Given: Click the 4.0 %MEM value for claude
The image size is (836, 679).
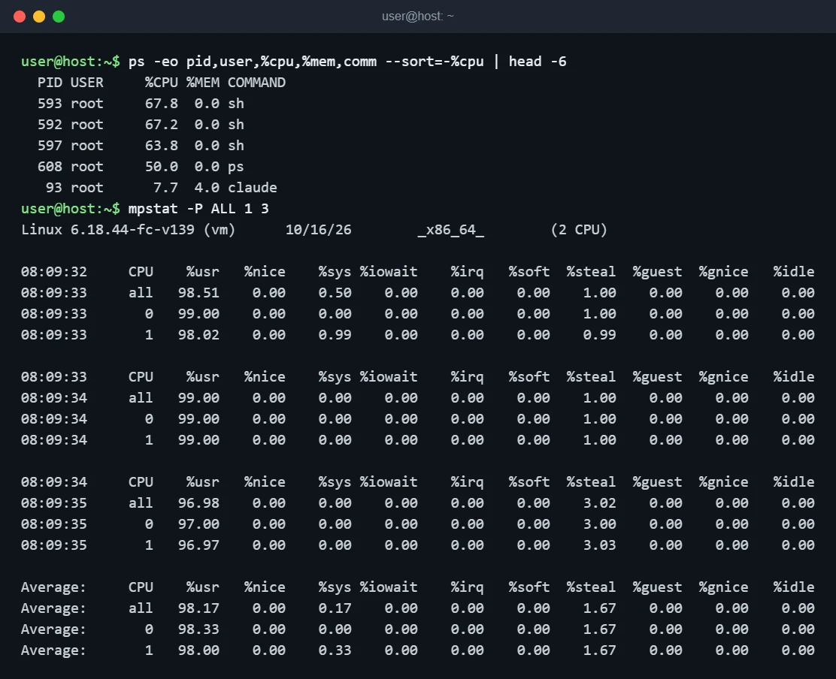Looking at the screenshot, I should [207, 188].
